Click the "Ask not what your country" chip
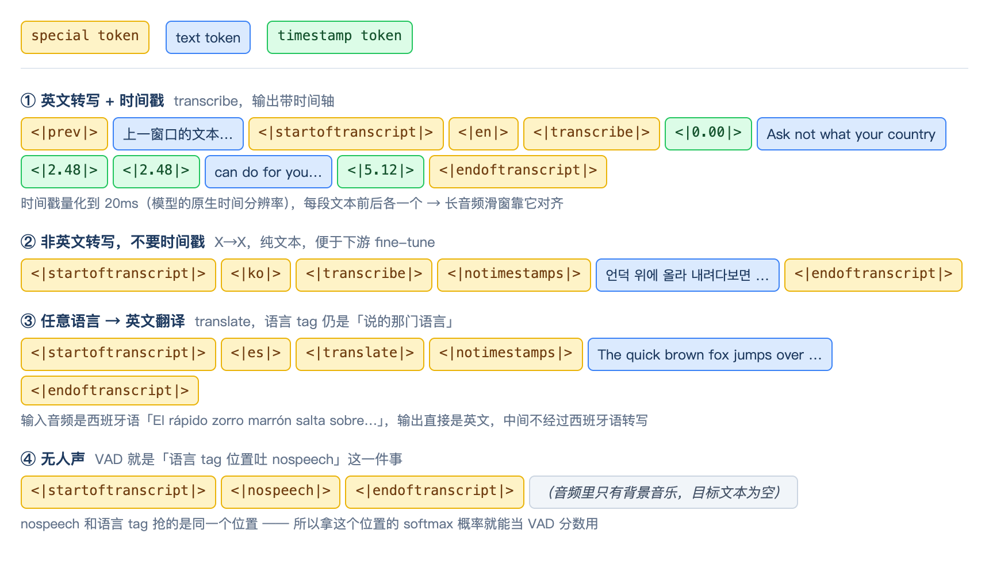 [x=852, y=134]
